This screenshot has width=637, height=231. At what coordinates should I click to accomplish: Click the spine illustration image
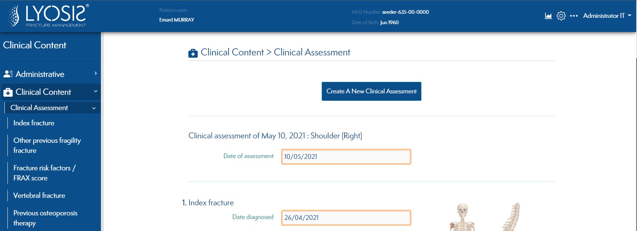tap(511, 217)
